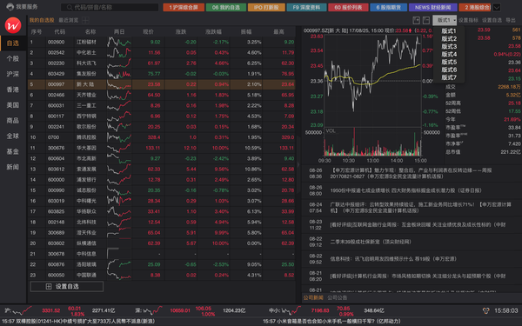Click the 设置指标 link
Viewport: 522px width, 326px height.
click(468, 20)
